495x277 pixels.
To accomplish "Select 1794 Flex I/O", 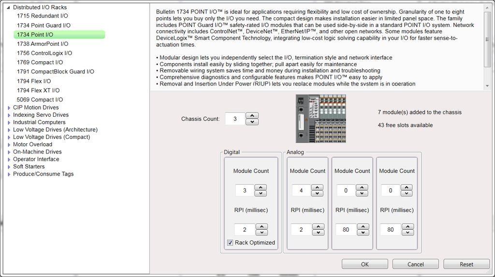I will point(34,81).
